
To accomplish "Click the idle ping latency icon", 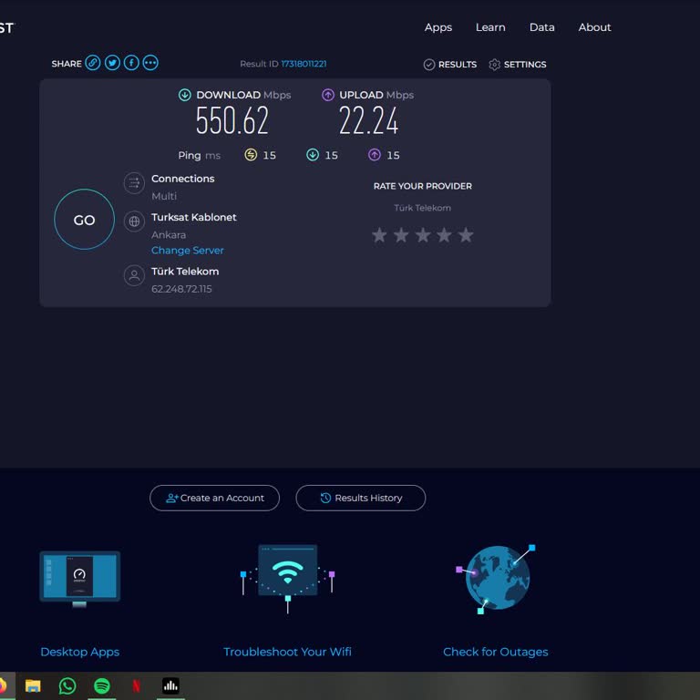I will click(x=251, y=155).
